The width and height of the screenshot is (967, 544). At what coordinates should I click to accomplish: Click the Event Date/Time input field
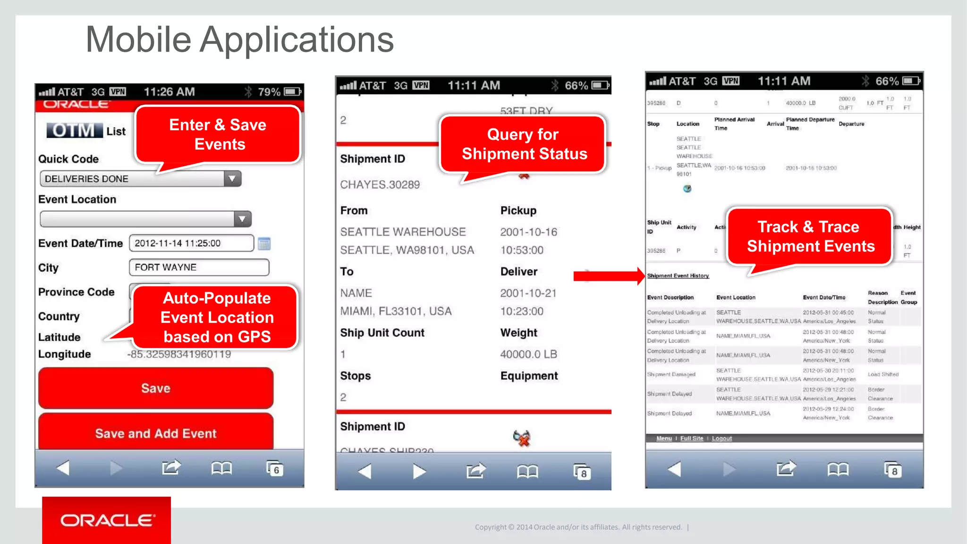pos(191,243)
